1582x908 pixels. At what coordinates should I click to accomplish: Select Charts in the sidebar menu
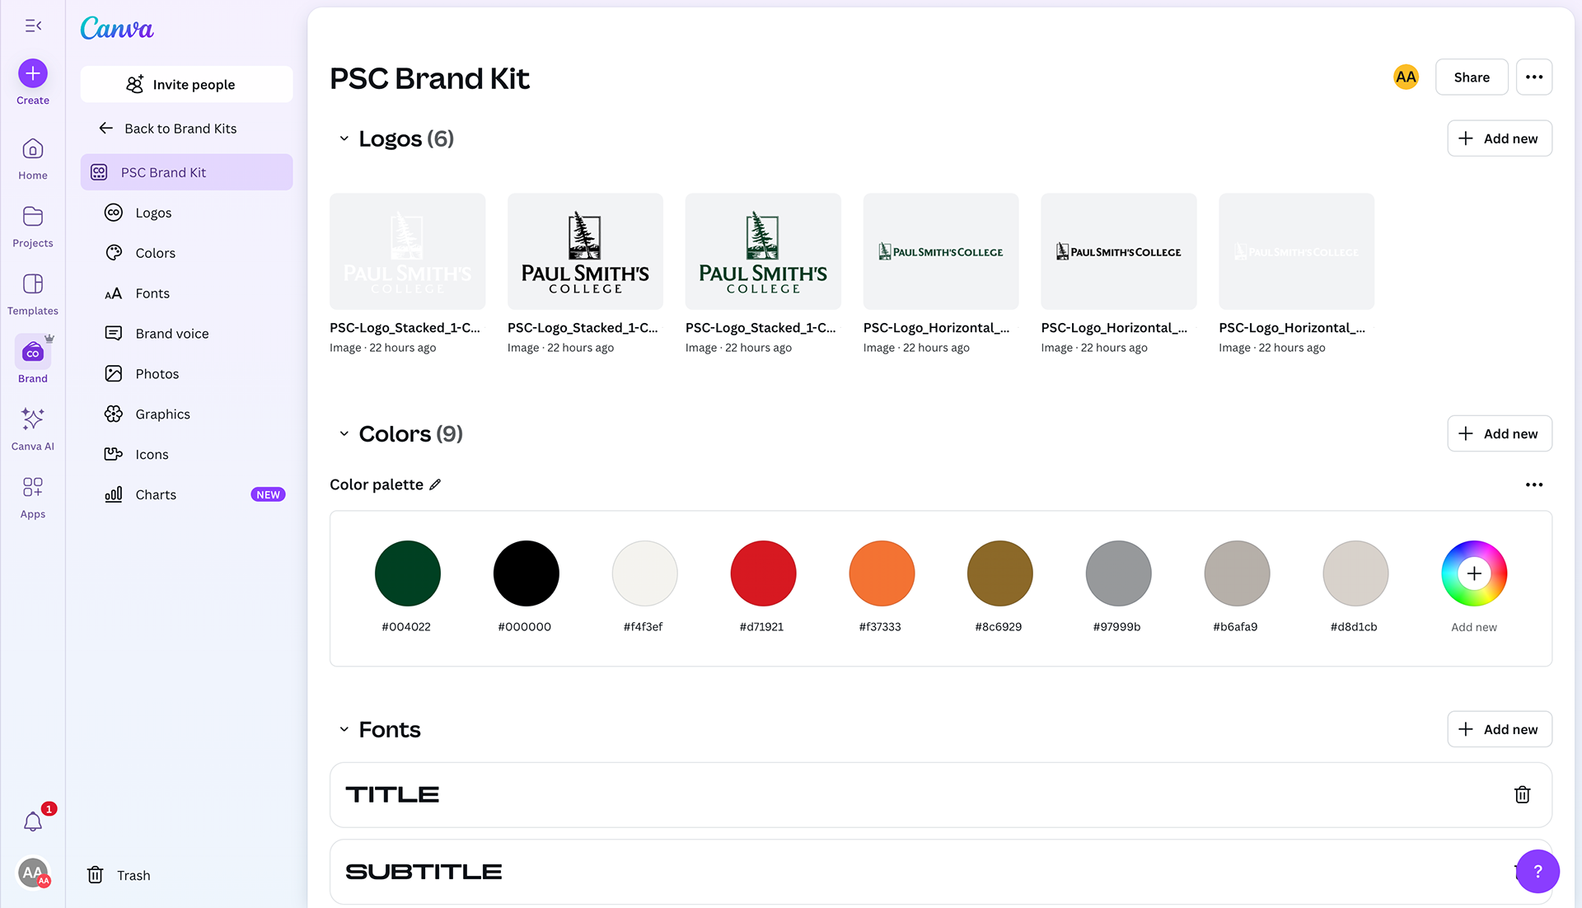pos(156,494)
